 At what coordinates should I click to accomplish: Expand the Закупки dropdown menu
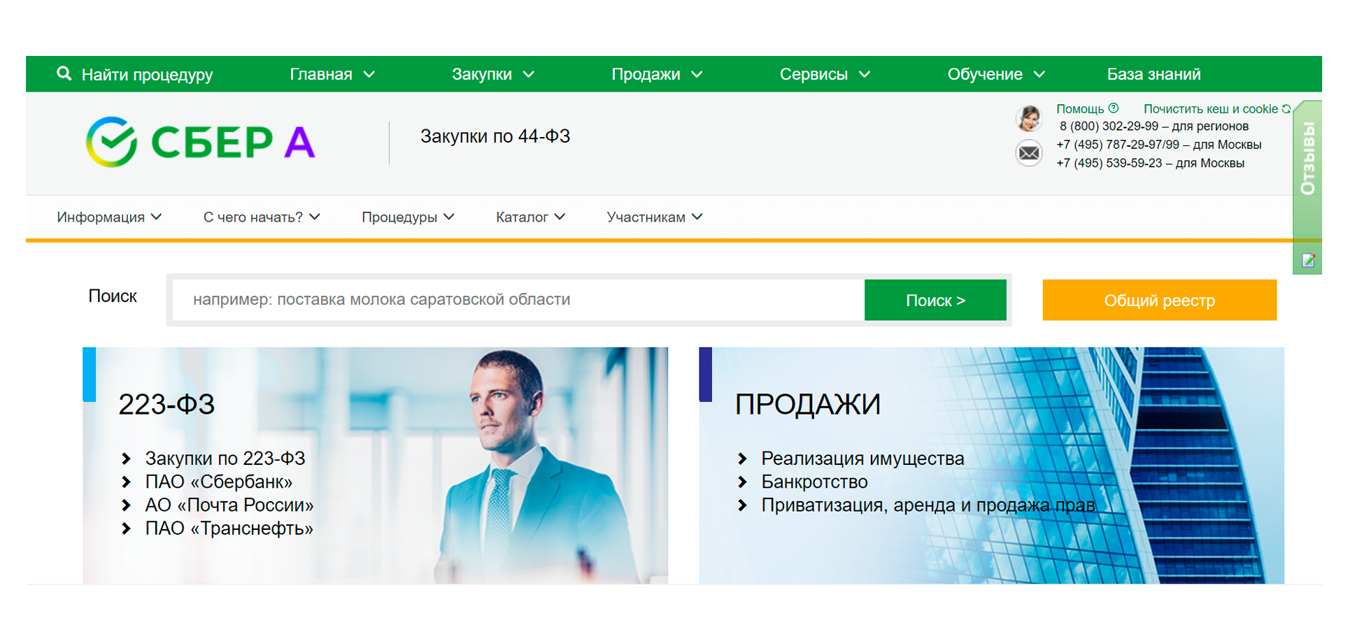493,74
